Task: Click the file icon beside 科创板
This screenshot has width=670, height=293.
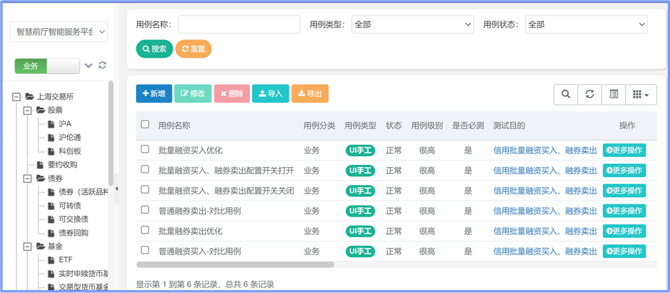Action: (52, 151)
